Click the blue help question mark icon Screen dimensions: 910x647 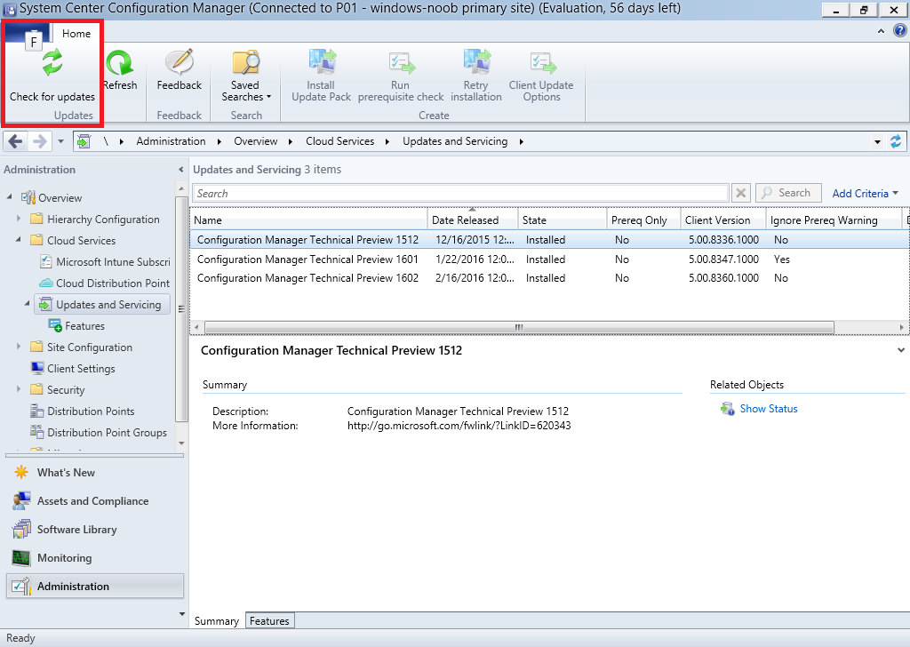click(899, 31)
